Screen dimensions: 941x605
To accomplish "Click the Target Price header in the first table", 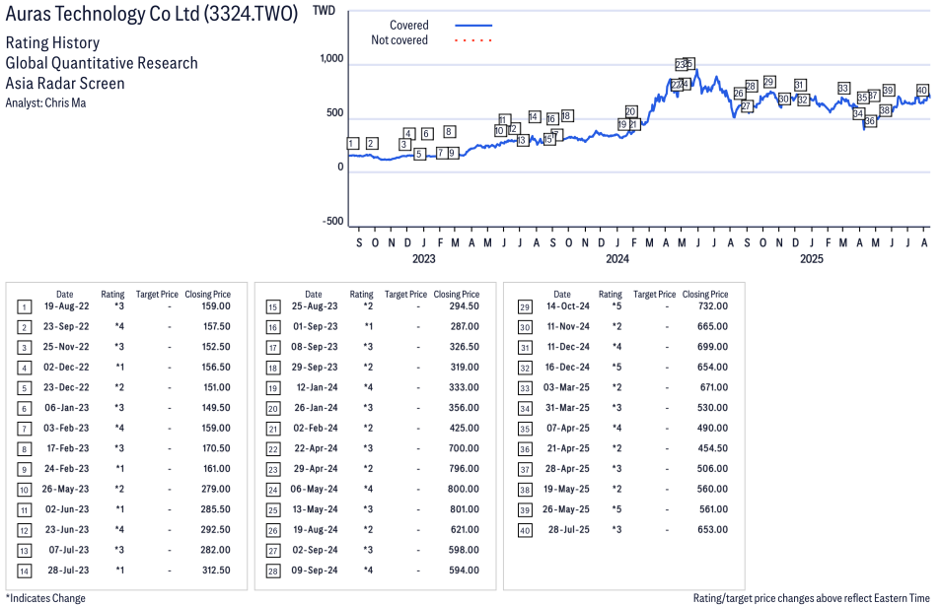I will coord(157,295).
